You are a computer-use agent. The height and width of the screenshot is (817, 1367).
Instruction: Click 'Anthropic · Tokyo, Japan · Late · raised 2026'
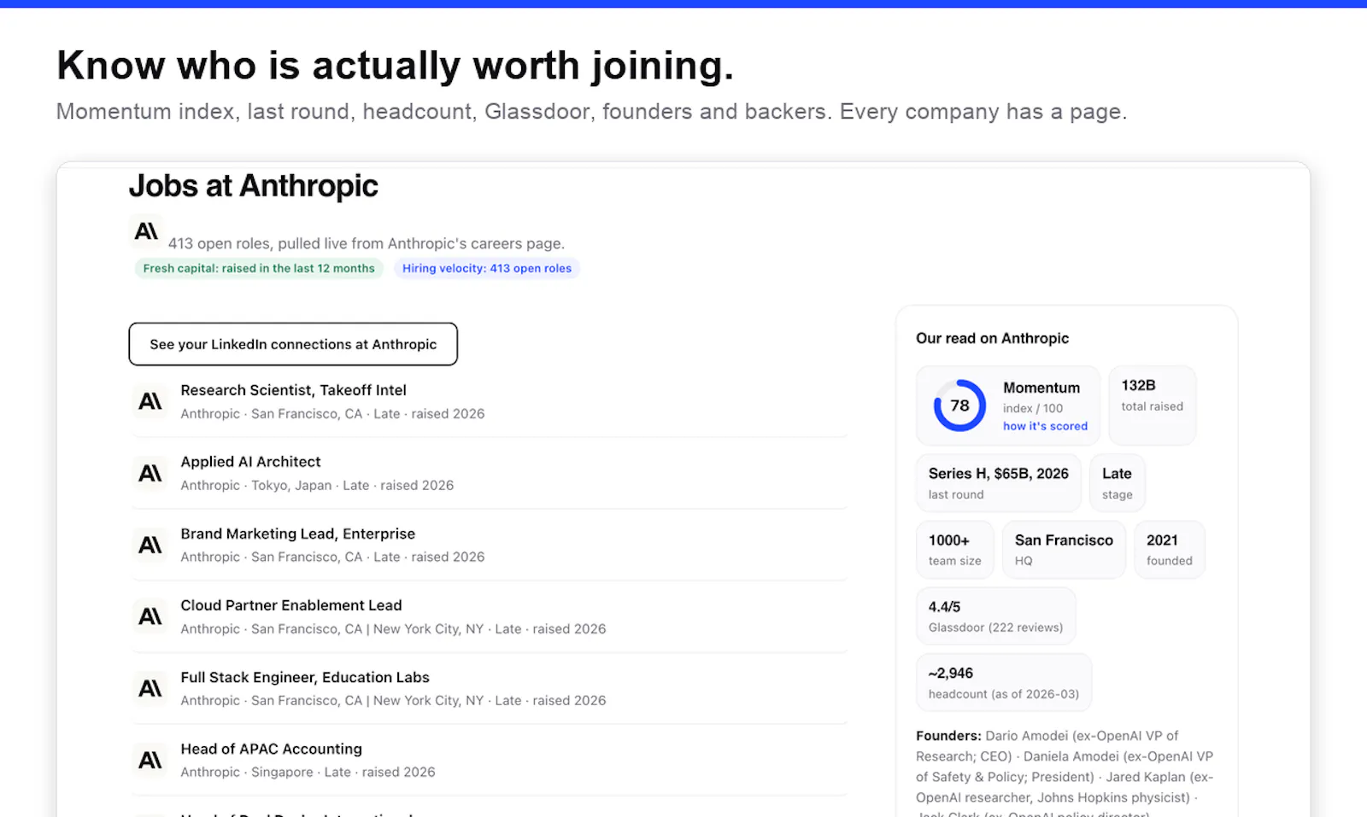(317, 485)
